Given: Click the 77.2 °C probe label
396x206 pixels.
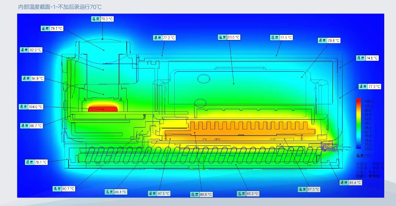Looking at the screenshot, I should click(164, 38).
